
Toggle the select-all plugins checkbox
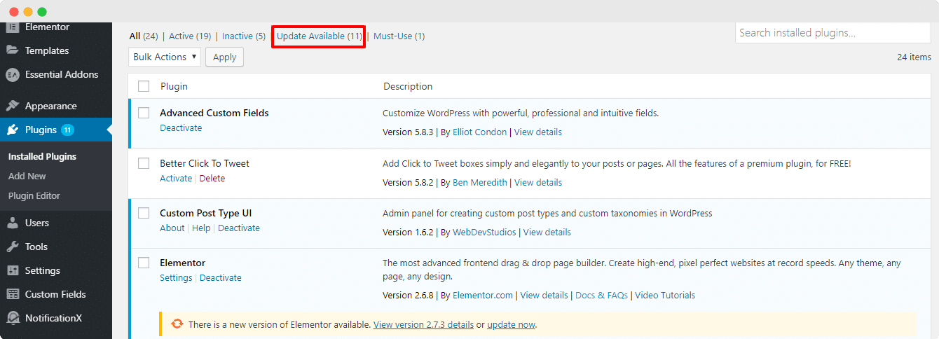pos(144,86)
